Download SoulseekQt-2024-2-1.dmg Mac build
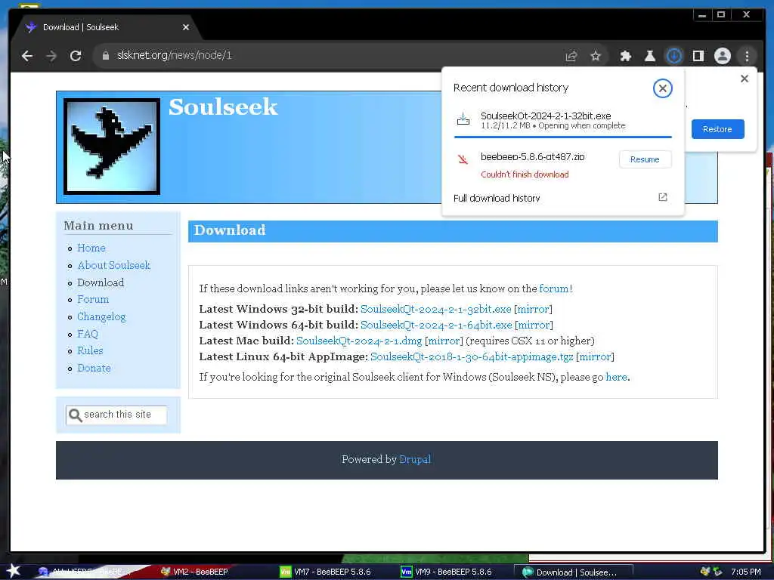774x580 pixels. click(359, 341)
